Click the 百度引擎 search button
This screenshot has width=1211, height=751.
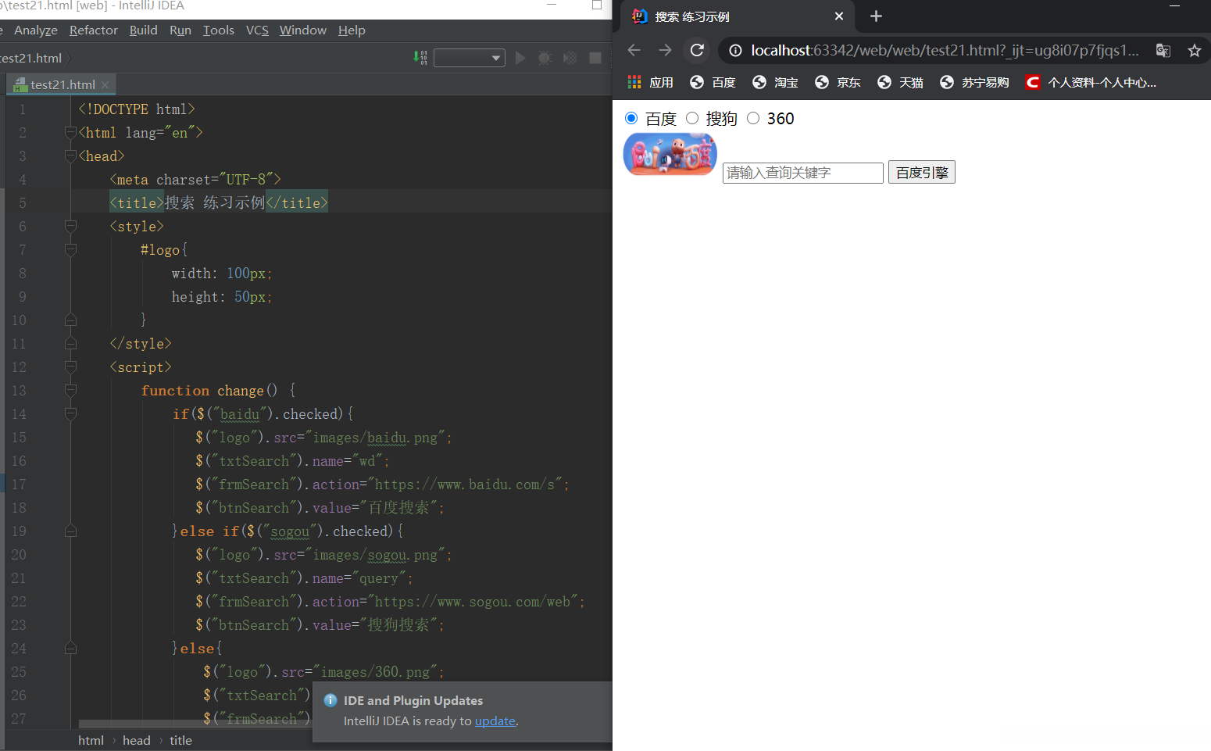[921, 173]
